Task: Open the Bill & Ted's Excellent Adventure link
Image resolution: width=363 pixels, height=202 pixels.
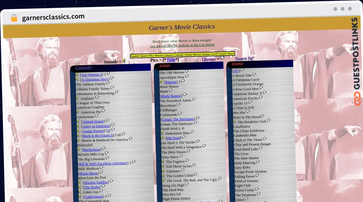Action: (x=103, y=163)
